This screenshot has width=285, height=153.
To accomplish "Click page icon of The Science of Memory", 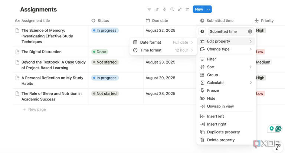I will (x=17, y=30).
